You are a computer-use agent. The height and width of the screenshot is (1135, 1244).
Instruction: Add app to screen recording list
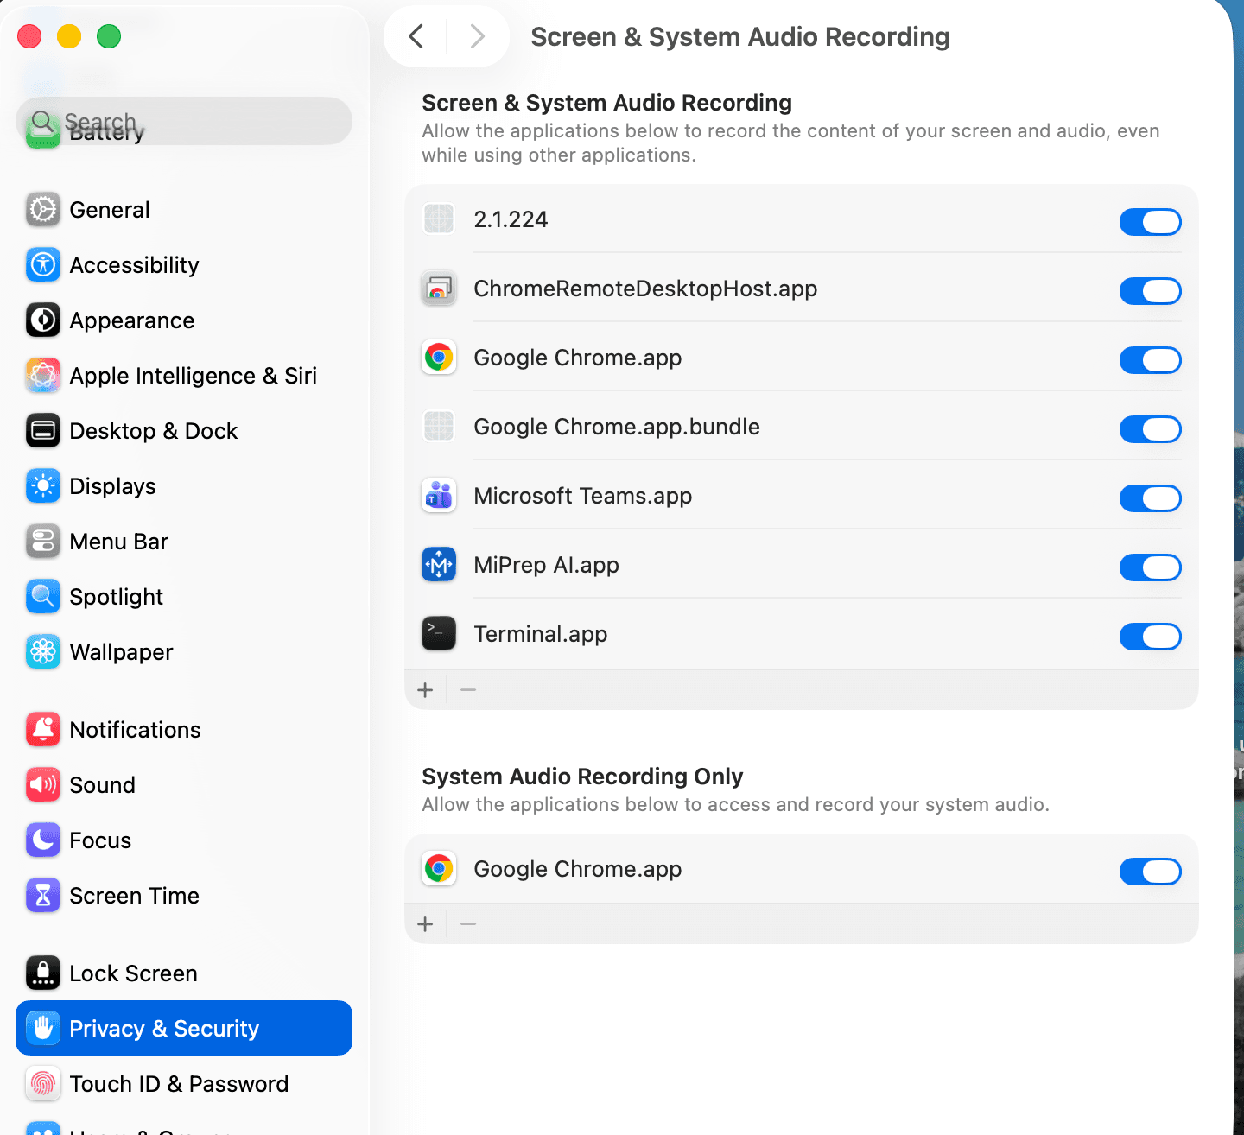click(x=425, y=690)
